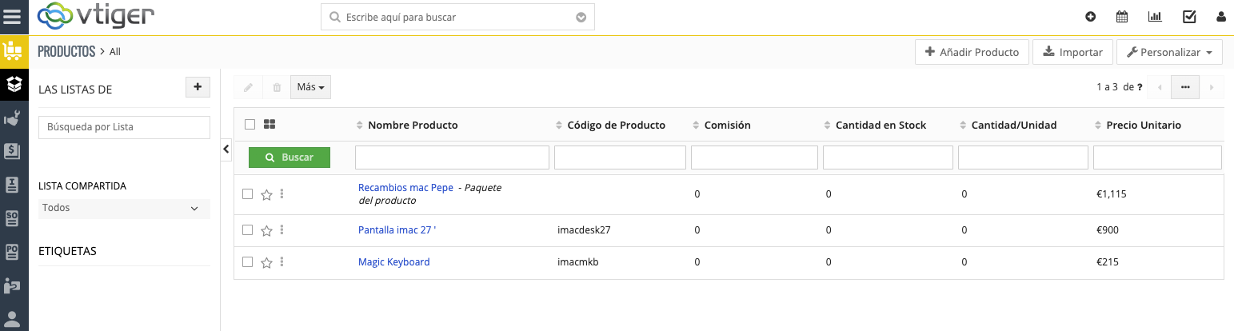Open the Personalizar dropdown
The width and height of the screenshot is (1234, 331).
point(1168,52)
